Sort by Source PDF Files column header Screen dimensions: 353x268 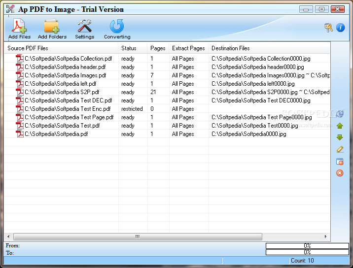point(61,48)
